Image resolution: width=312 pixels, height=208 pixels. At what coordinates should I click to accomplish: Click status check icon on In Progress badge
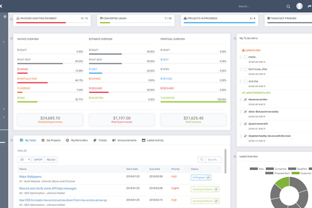point(208,177)
